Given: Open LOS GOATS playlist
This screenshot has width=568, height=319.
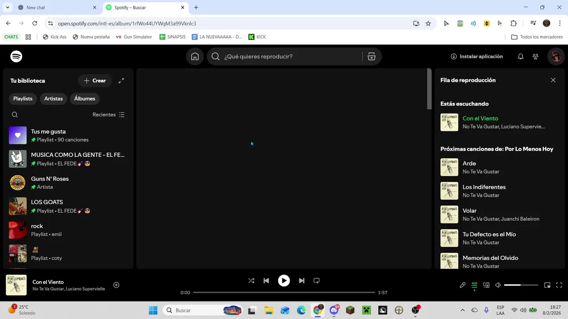Looking at the screenshot, I should pos(68,206).
